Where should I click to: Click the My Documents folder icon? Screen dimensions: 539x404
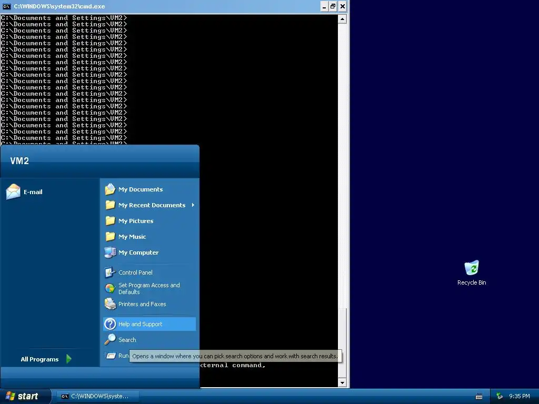(110, 189)
